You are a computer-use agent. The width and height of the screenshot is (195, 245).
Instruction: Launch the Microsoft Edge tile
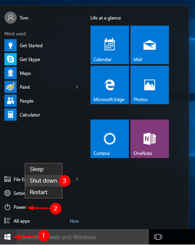(x=110, y=85)
